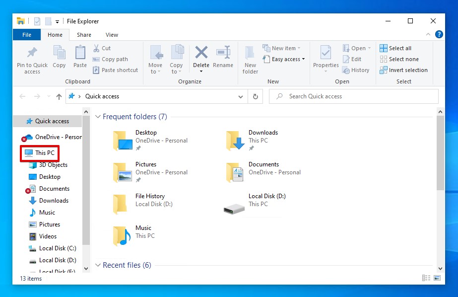Select Quick access in navigation pane
Image resolution: width=458 pixels, height=297 pixels.
point(47,121)
